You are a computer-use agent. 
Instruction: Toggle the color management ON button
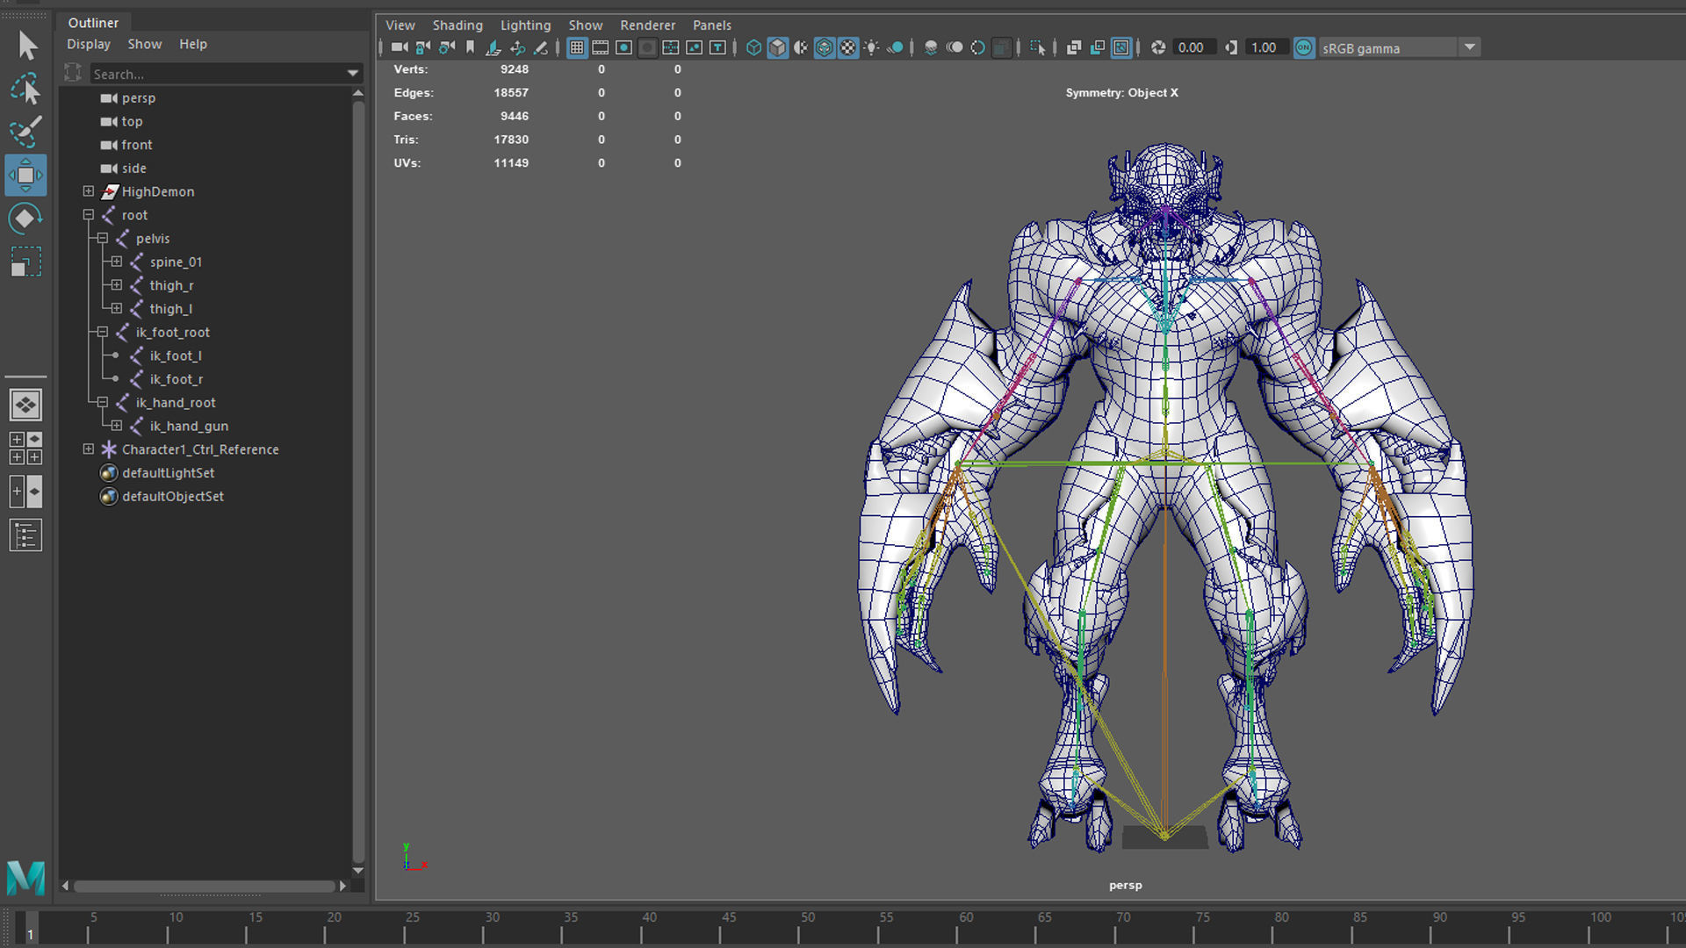tap(1305, 47)
